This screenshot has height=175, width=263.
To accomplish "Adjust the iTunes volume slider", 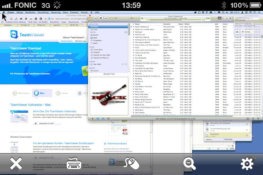I will coord(124,18).
